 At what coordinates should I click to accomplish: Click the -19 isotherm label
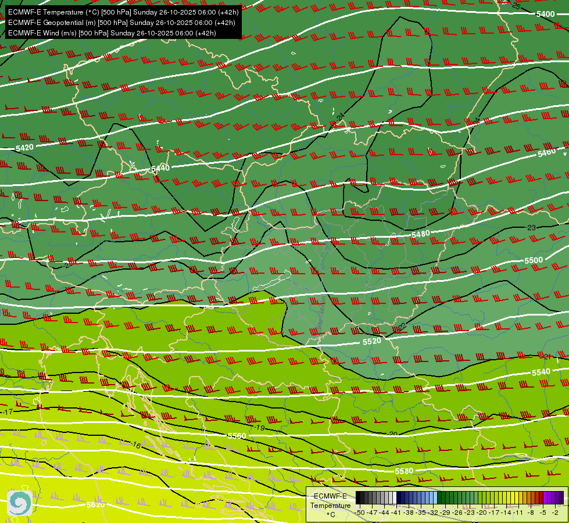pos(260,428)
